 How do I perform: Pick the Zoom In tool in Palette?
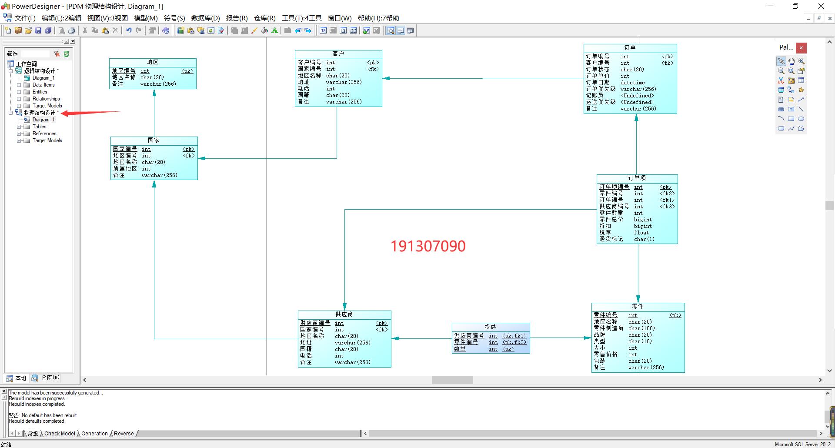point(801,61)
